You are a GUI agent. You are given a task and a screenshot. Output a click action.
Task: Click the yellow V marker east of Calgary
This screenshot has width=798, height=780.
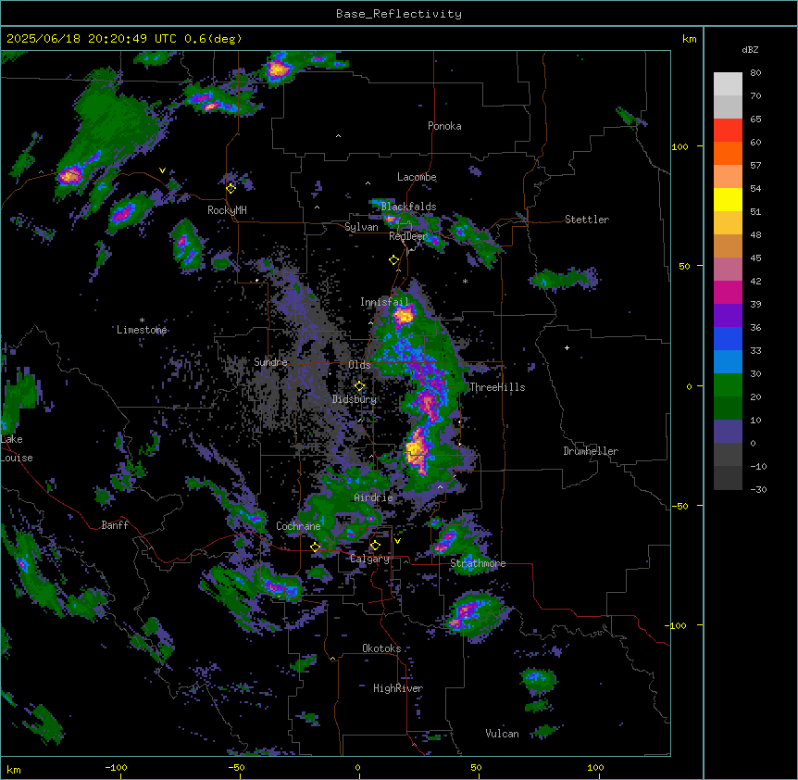397,541
